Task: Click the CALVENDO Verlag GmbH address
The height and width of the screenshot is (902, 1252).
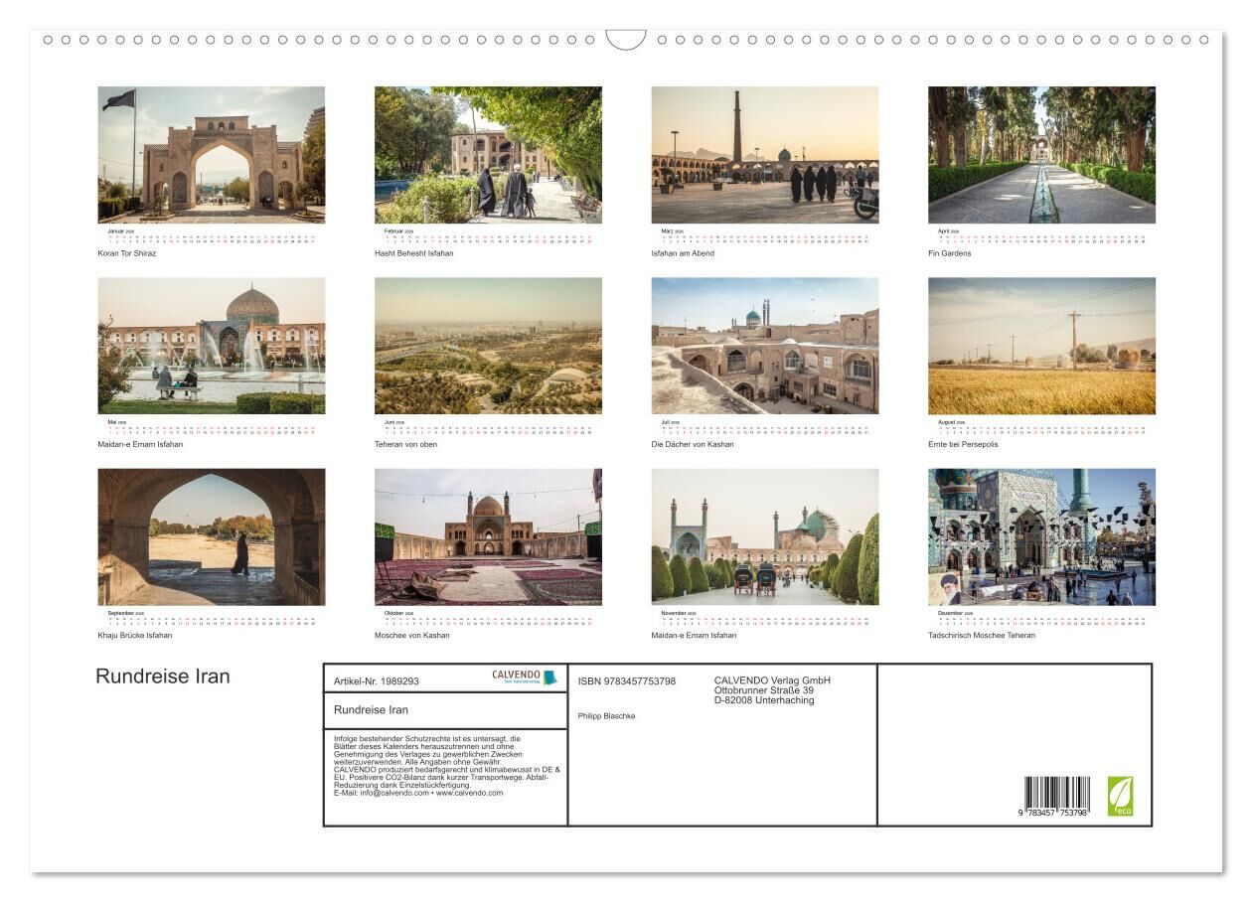Action: coord(772,690)
